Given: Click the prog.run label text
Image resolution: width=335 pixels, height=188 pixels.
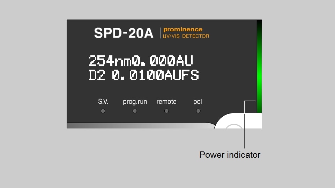Looking at the screenshot, I should pyautogui.click(x=135, y=102).
